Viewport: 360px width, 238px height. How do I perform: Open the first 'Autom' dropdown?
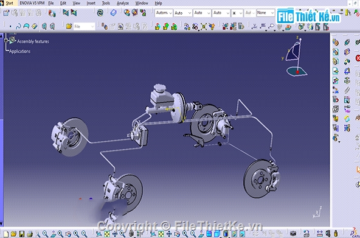[x=164, y=13]
